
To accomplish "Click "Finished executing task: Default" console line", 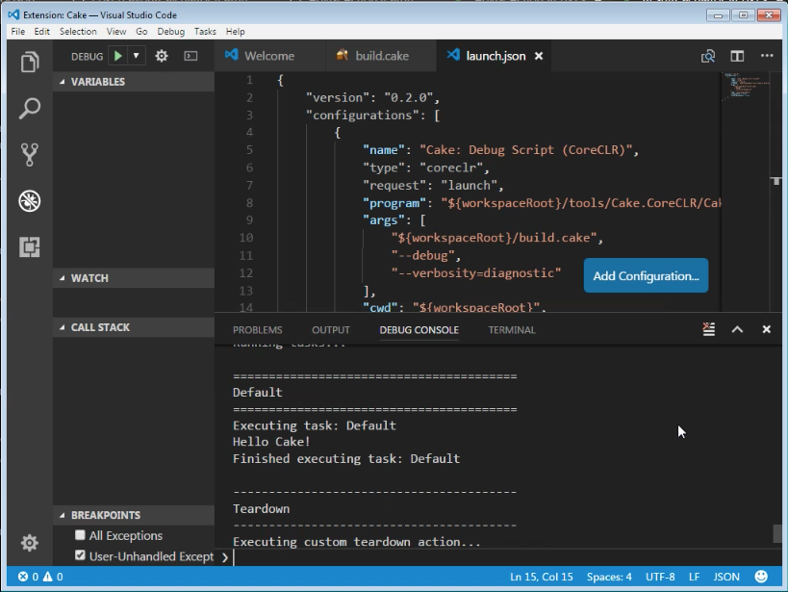I will point(346,459).
